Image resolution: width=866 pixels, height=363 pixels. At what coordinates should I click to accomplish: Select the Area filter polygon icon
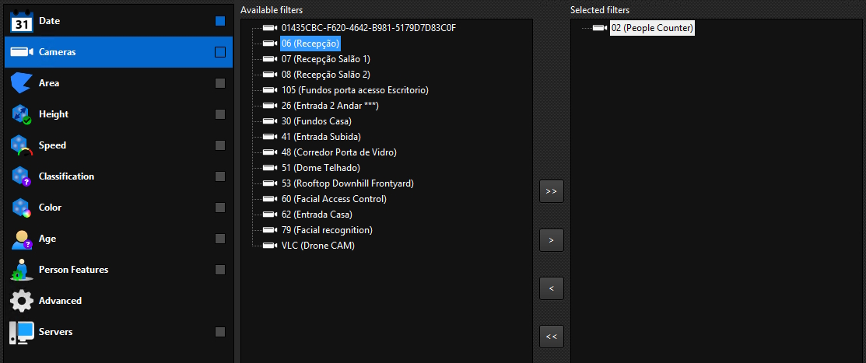(22, 83)
